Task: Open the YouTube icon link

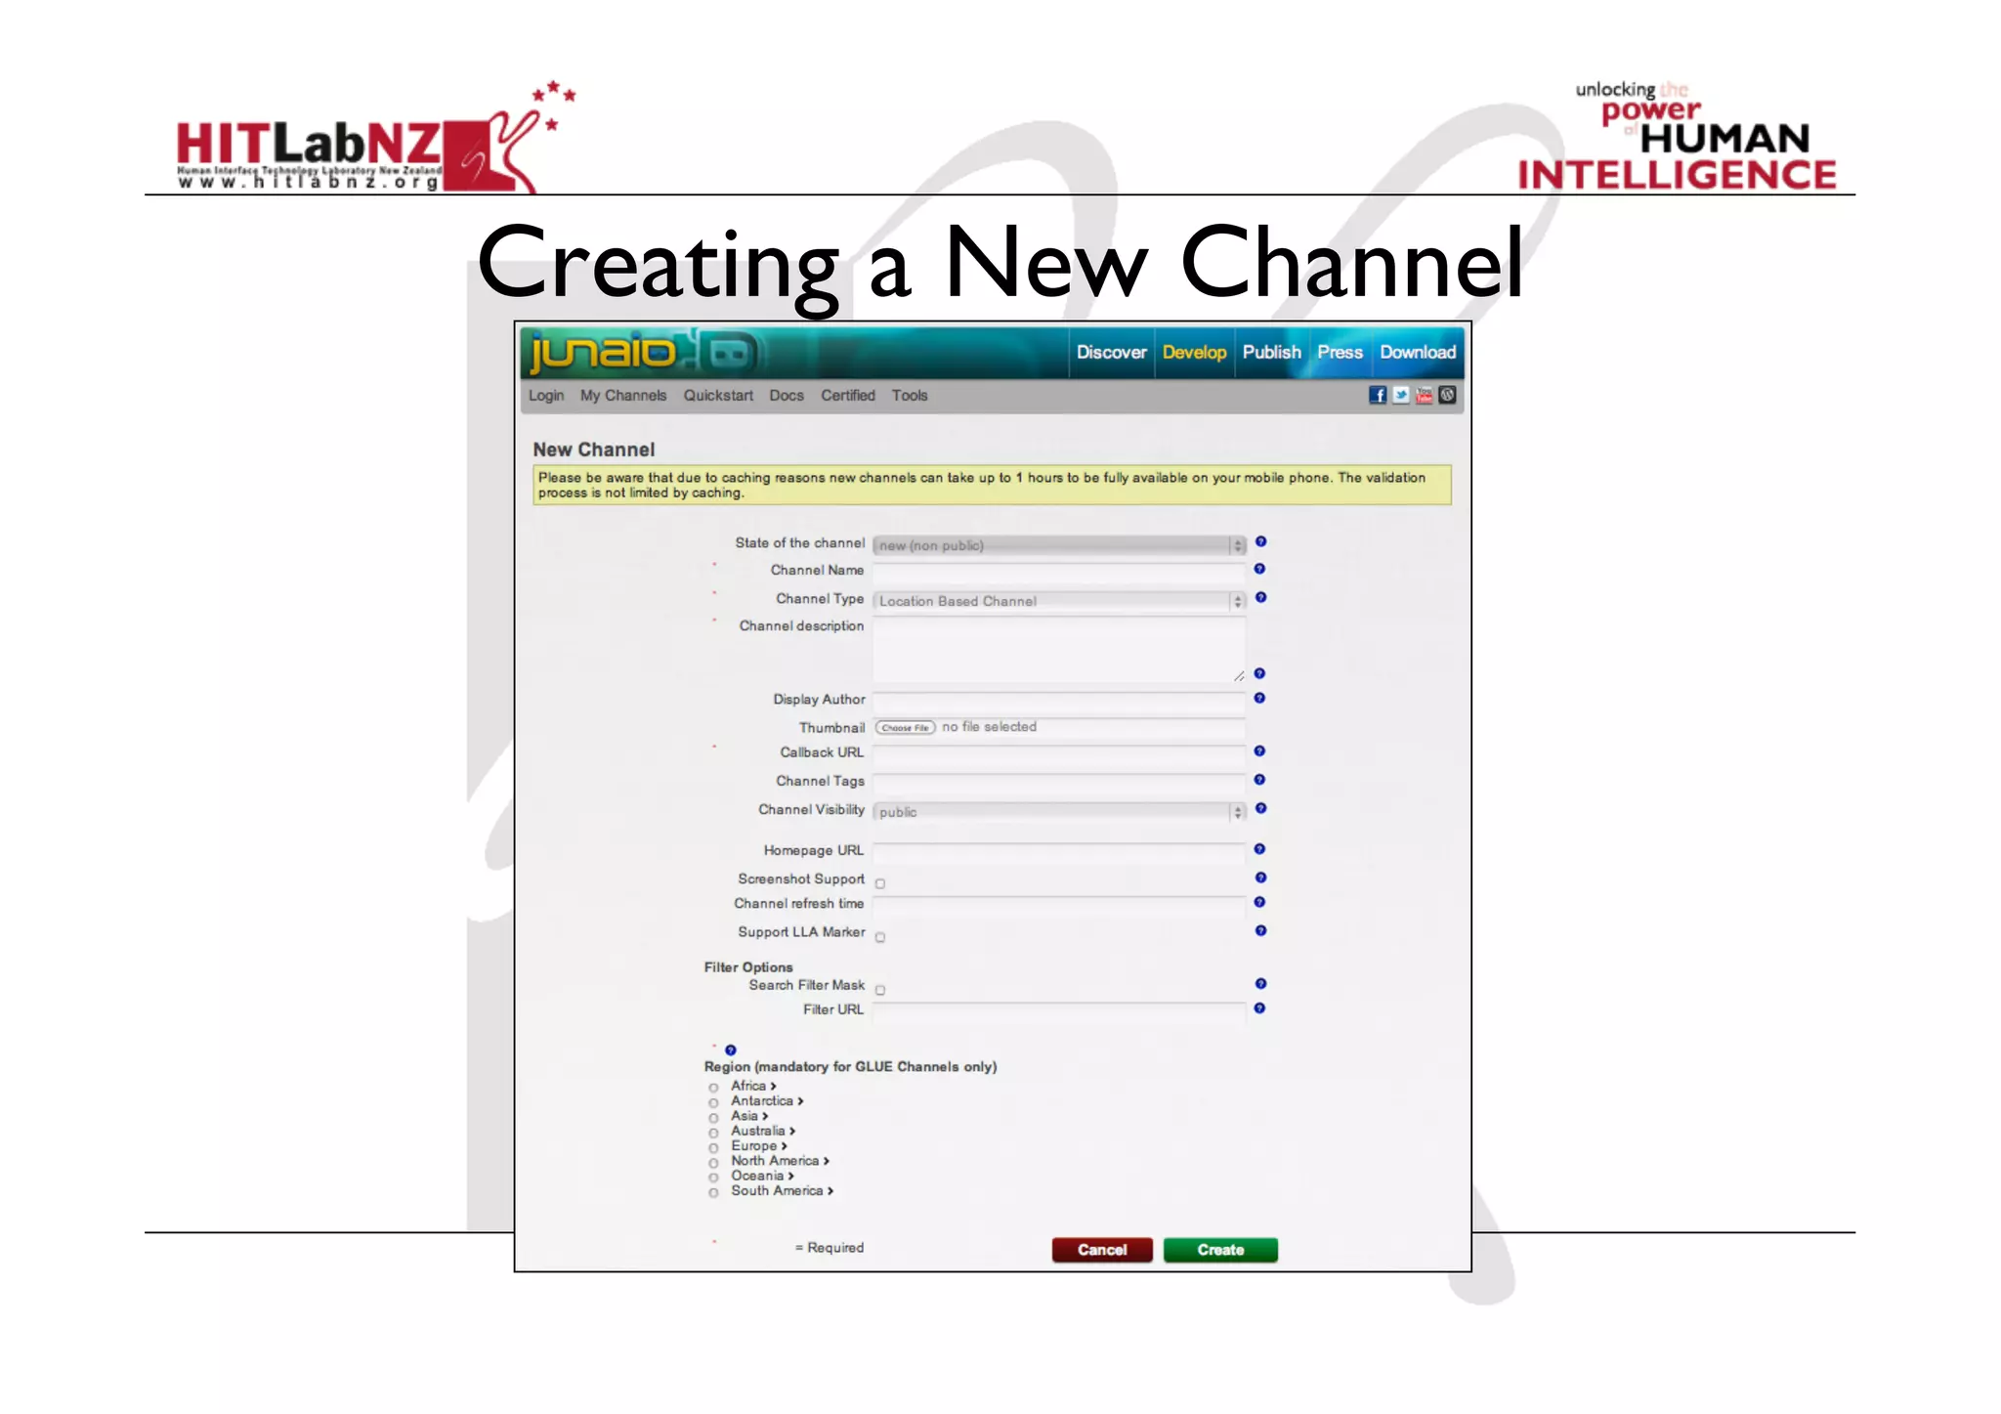Action: [x=1424, y=395]
